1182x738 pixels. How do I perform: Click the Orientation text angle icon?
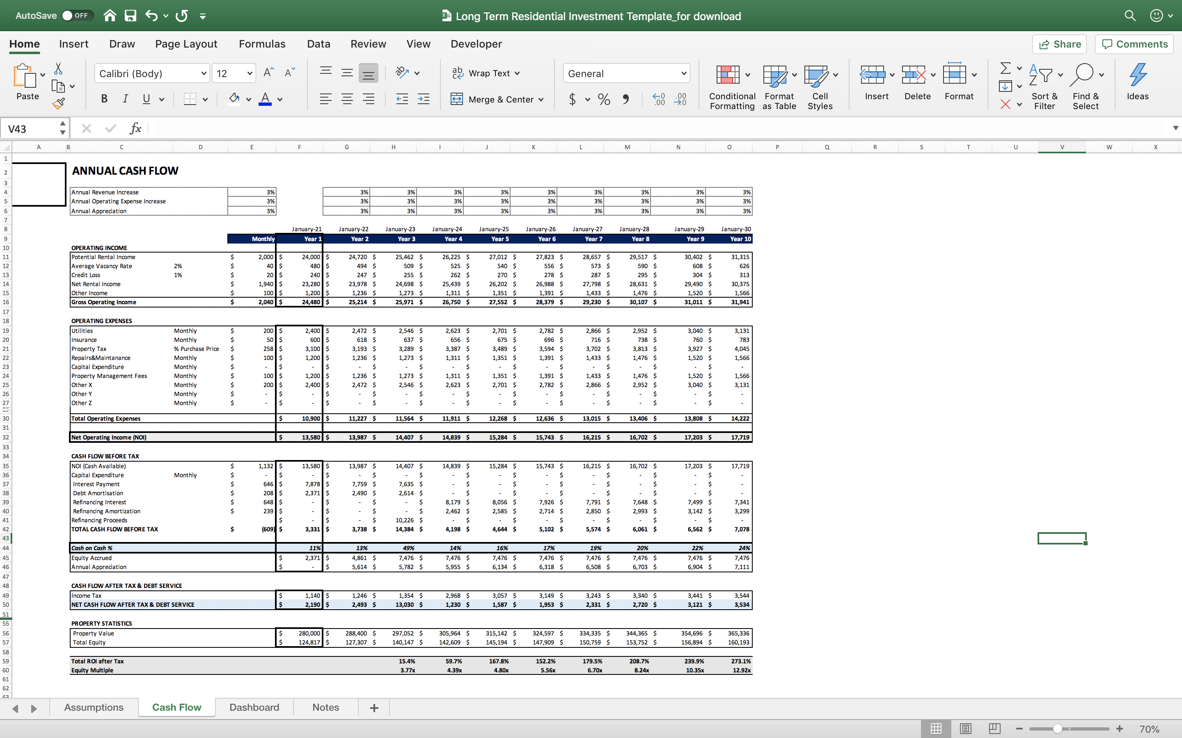point(402,73)
